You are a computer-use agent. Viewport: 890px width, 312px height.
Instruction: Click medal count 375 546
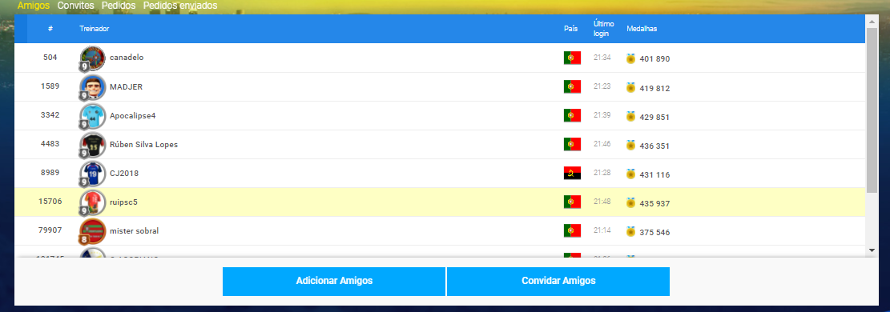[654, 232]
